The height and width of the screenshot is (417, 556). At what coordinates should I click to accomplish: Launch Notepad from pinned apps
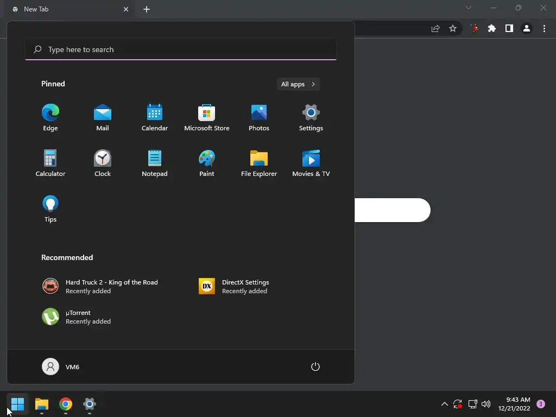155,163
